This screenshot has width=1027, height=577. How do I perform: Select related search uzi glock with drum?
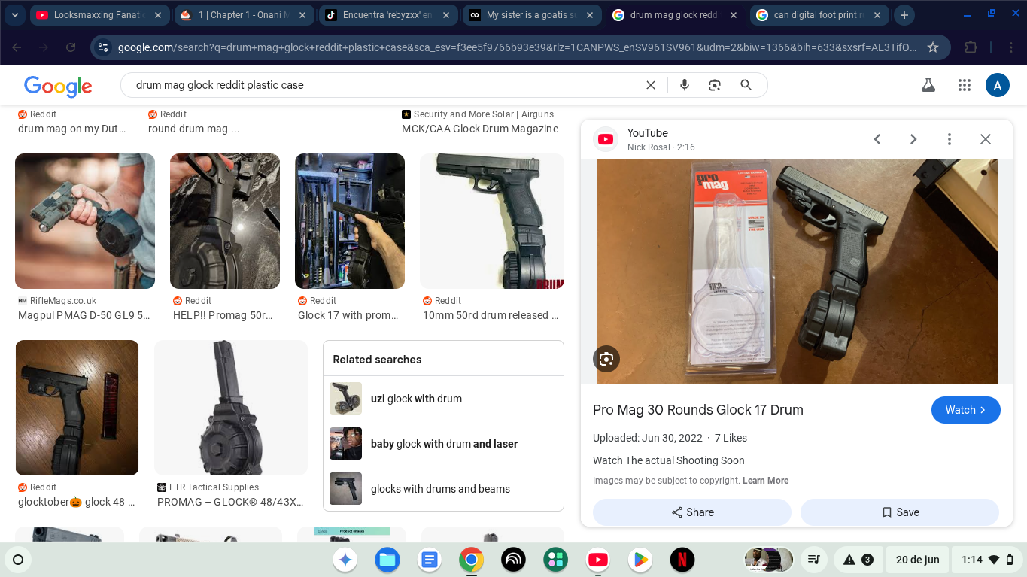click(443, 399)
